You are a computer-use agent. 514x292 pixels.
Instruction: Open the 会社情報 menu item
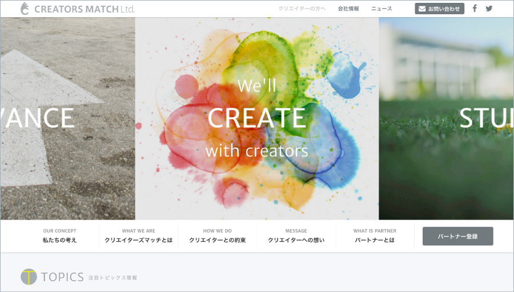coord(348,9)
